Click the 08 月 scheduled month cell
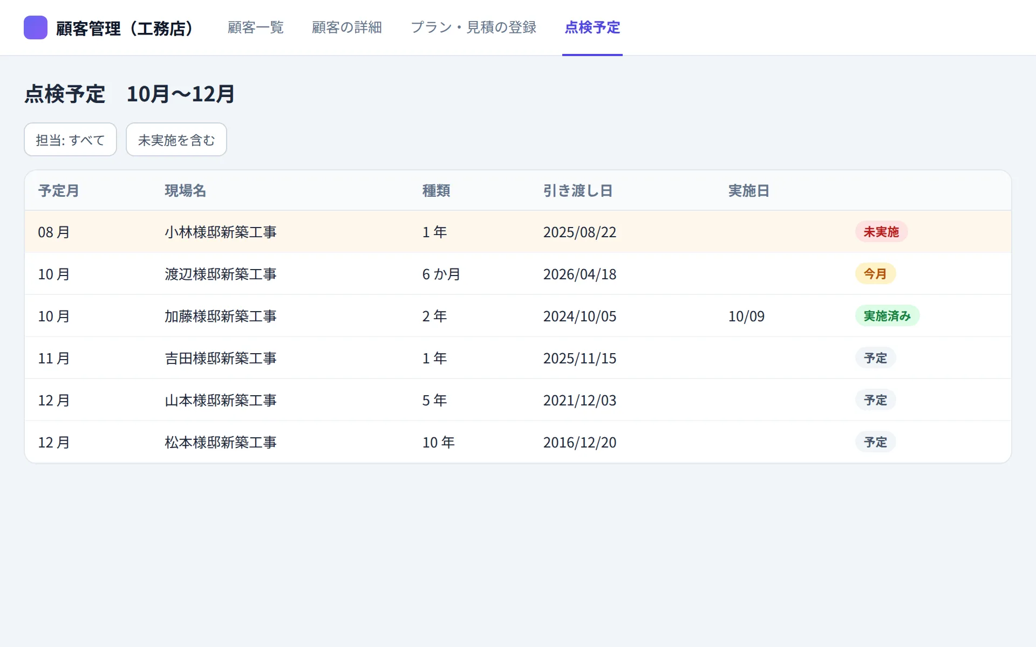The width and height of the screenshot is (1036, 647). tap(54, 232)
